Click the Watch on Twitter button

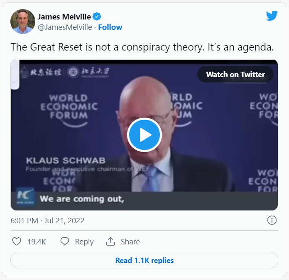coord(235,75)
